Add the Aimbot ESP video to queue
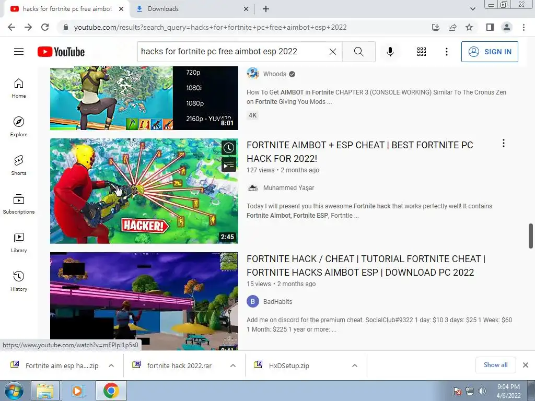The width and height of the screenshot is (535, 401). coord(229,165)
